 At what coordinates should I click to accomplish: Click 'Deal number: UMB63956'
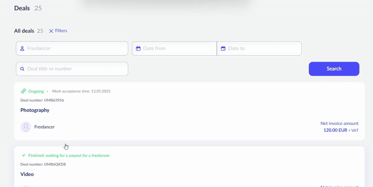click(42, 100)
